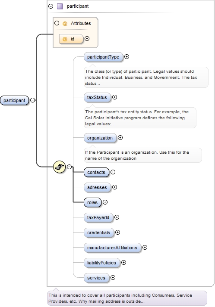The height and width of the screenshot is (307, 215).
Task: Click the sequence compositor icon
Action: coord(59,167)
